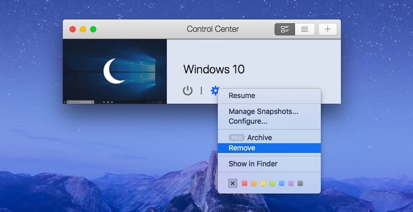This screenshot has width=413, height=212.
Task: Apply the green color tag
Action: point(272,183)
